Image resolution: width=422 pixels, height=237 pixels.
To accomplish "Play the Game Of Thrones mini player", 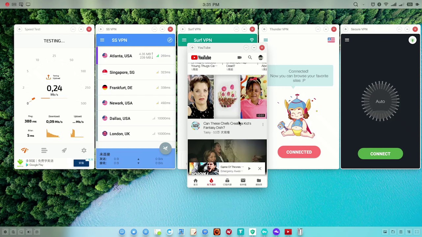I will point(249,169).
